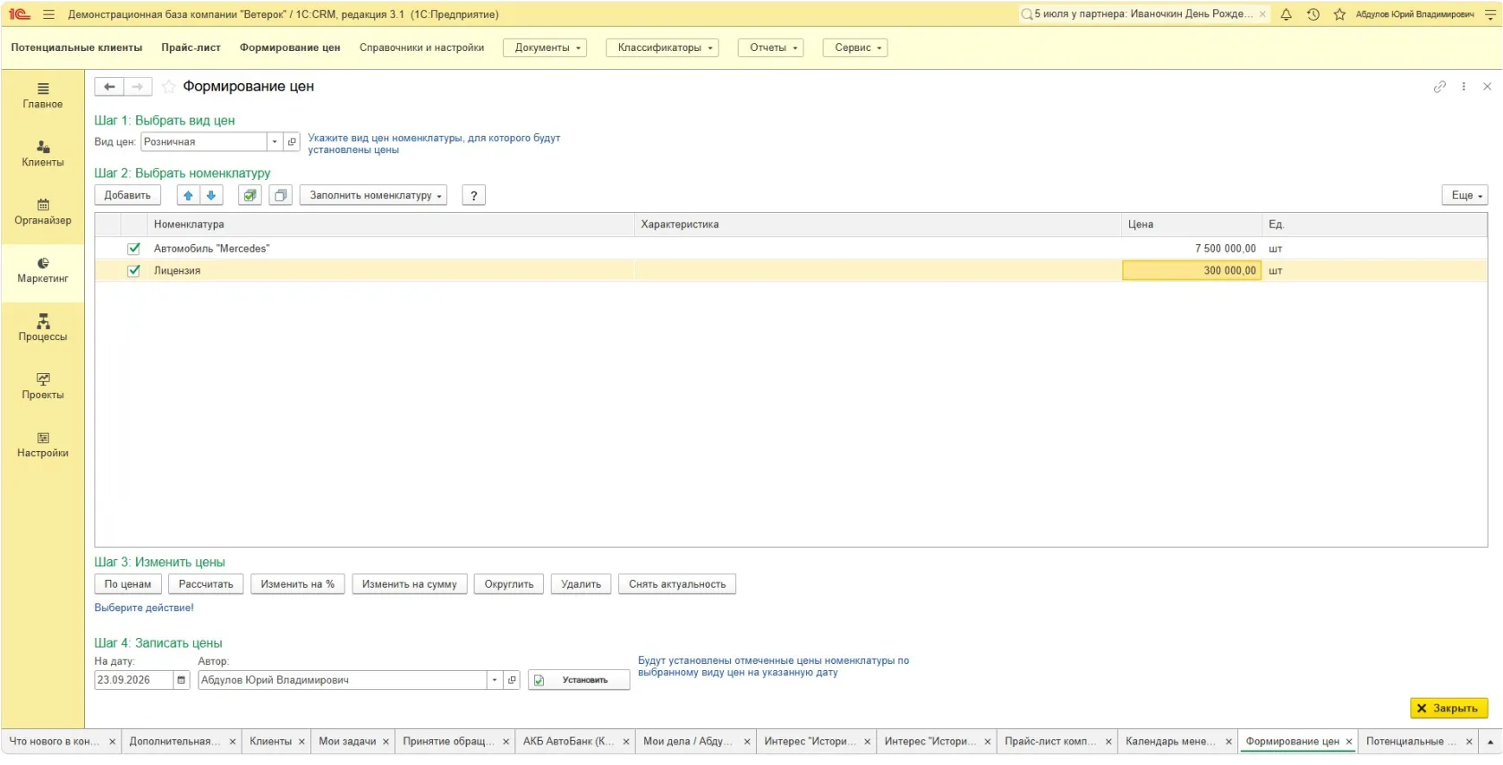Image resolution: width=1503 pixels, height=765 pixels.
Task: Uncheck the Лицензия row checkbox
Action: pos(134,270)
